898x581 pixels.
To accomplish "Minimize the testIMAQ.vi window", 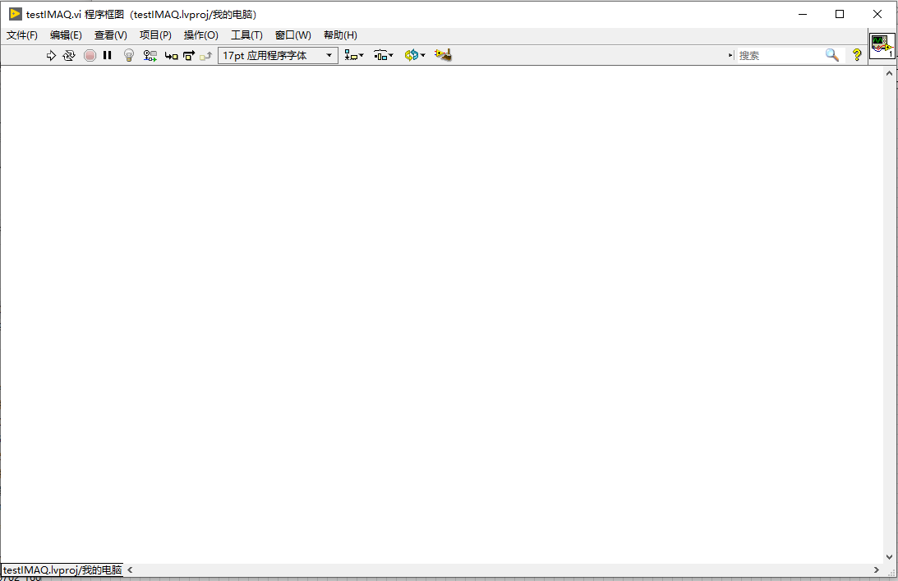I will [803, 14].
